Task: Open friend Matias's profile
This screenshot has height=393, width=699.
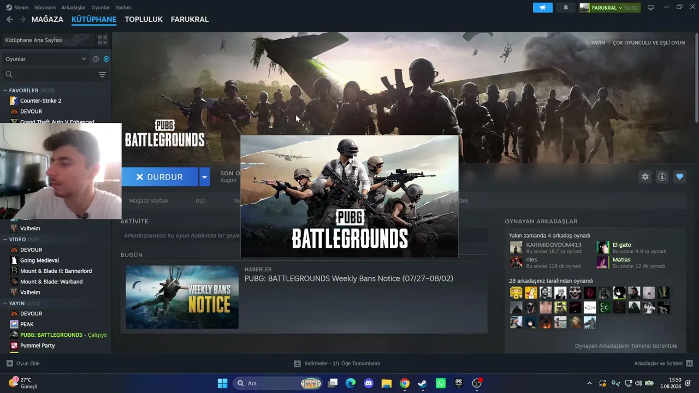Action: (x=621, y=260)
